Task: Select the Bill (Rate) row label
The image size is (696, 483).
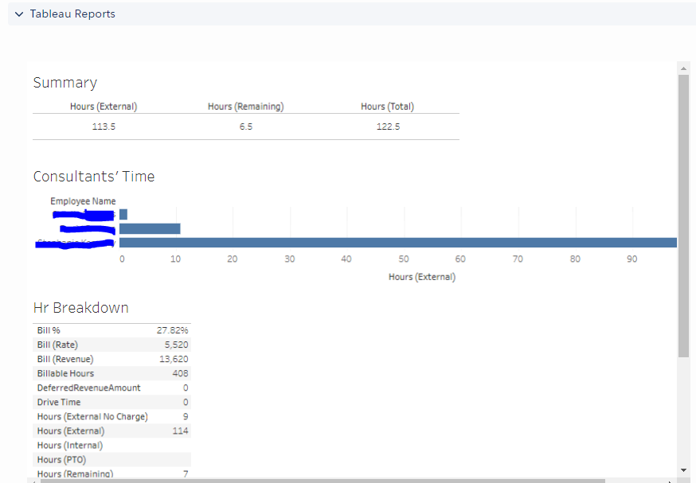Action: (x=57, y=345)
